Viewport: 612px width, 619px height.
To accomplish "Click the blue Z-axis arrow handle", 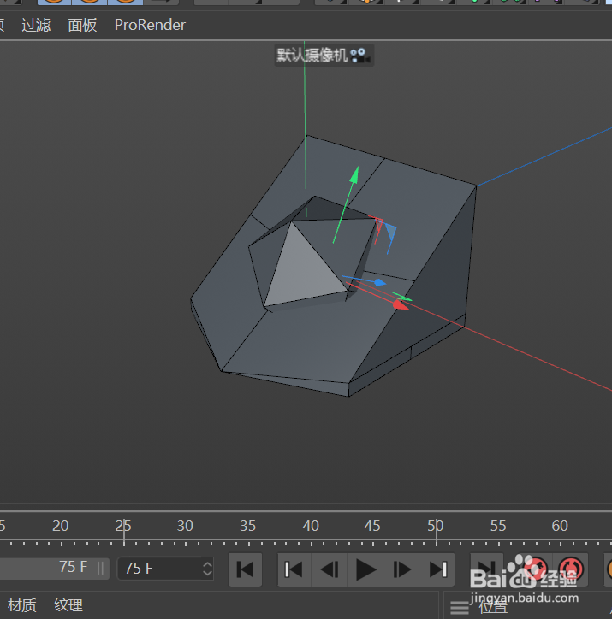I will coord(379,282).
